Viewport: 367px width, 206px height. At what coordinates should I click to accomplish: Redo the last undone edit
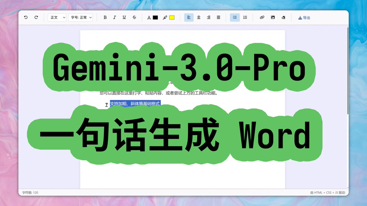36,18
